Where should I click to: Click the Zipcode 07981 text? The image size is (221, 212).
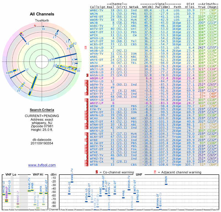[42, 126]
